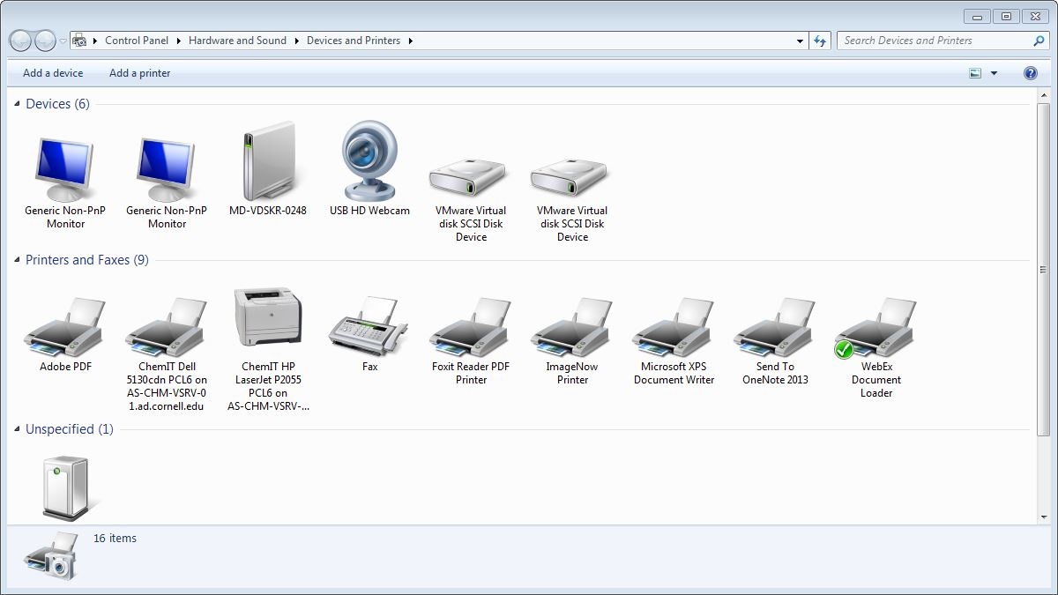
Task: Go to Hardware and Sound breadcrumb
Action: 237,41
